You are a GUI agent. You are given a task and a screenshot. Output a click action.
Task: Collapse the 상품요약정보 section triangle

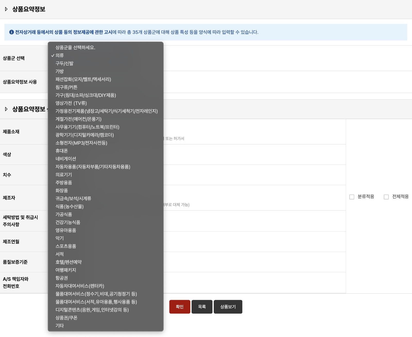coord(6,9)
